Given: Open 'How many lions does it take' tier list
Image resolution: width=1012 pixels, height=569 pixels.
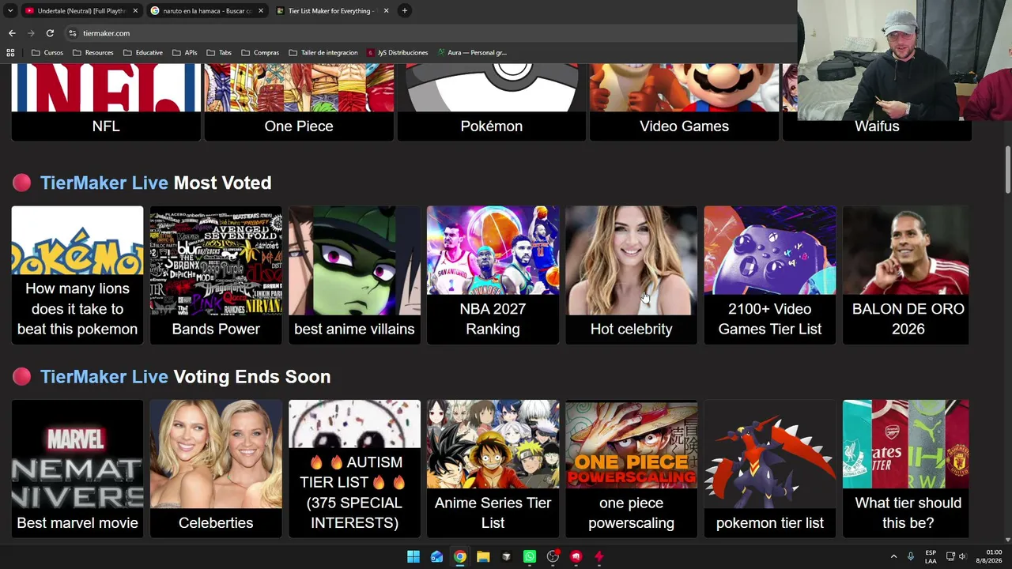Looking at the screenshot, I should pos(77,275).
